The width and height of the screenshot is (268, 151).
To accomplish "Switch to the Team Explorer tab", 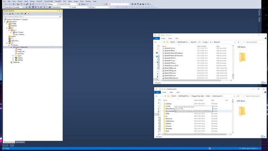I will point(20,142).
